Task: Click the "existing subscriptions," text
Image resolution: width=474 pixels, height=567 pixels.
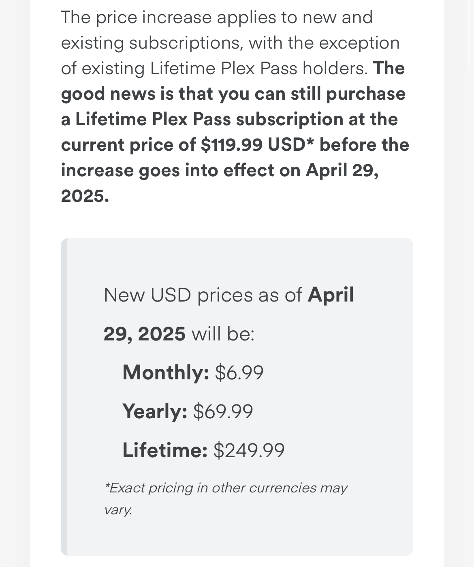Action: (x=152, y=43)
